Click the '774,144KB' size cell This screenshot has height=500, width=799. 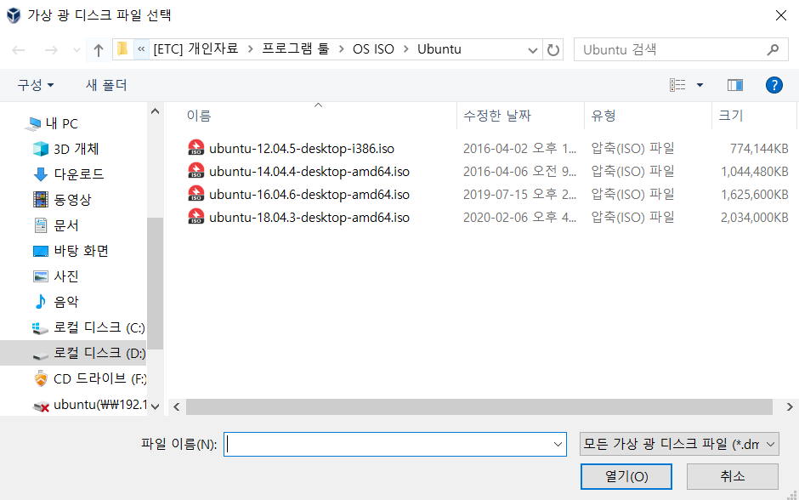click(x=759, y=148)
